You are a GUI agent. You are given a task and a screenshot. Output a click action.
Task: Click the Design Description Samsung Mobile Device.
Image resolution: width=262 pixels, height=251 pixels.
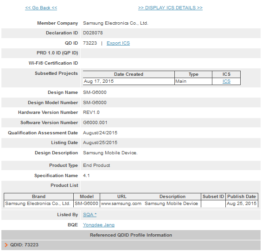(x=110, y=153)
